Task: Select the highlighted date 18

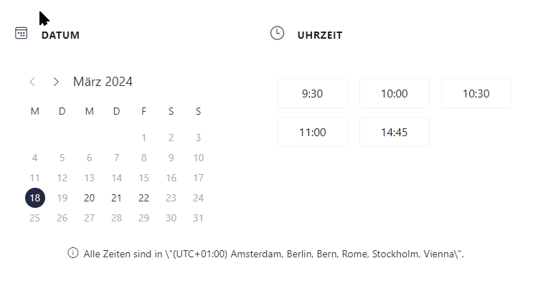Action: pyautogui.click(x=35, y=198)
